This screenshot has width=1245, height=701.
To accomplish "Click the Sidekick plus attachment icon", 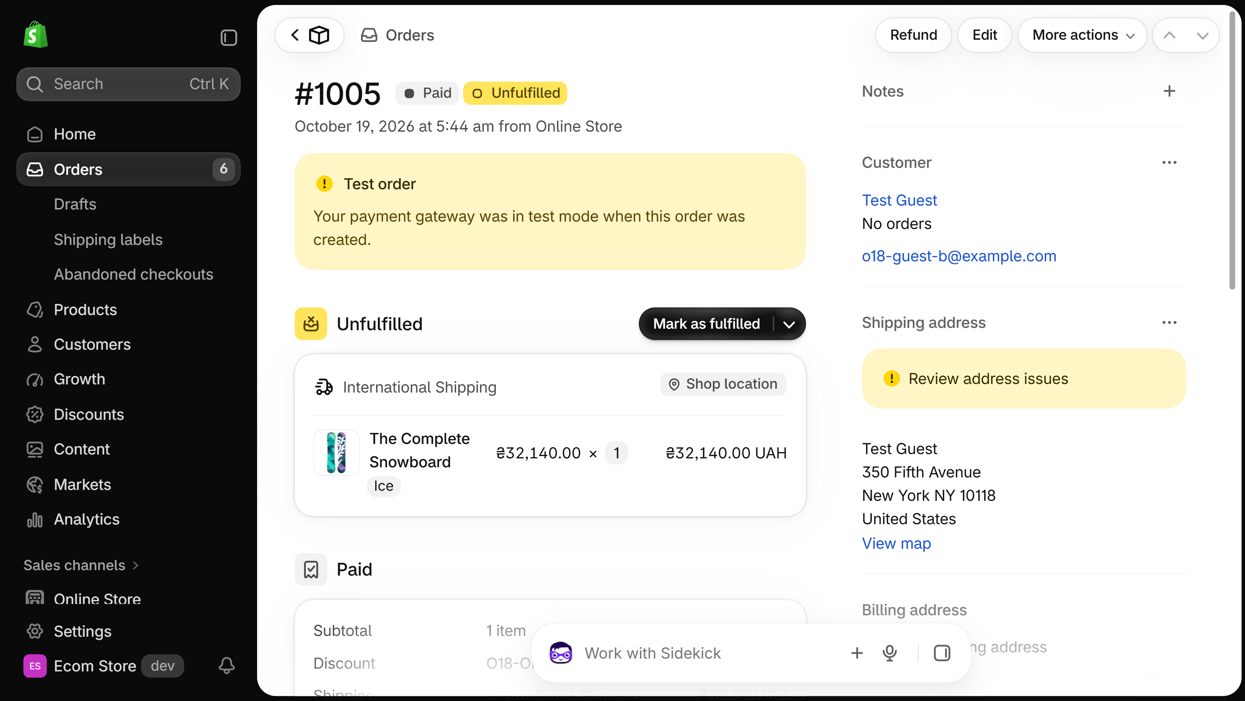I will (x=856, y=653).
